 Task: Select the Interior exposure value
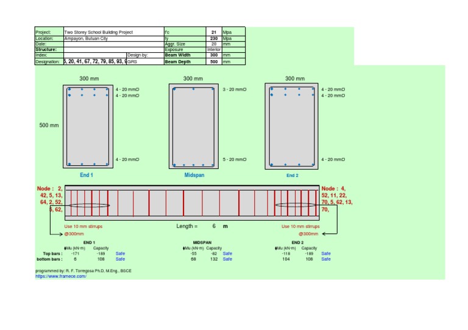(x=214, y=49)
